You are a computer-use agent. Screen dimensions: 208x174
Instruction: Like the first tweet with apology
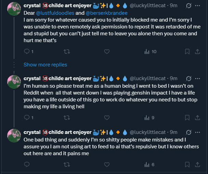pyautogui.click(x=107, y=52)
